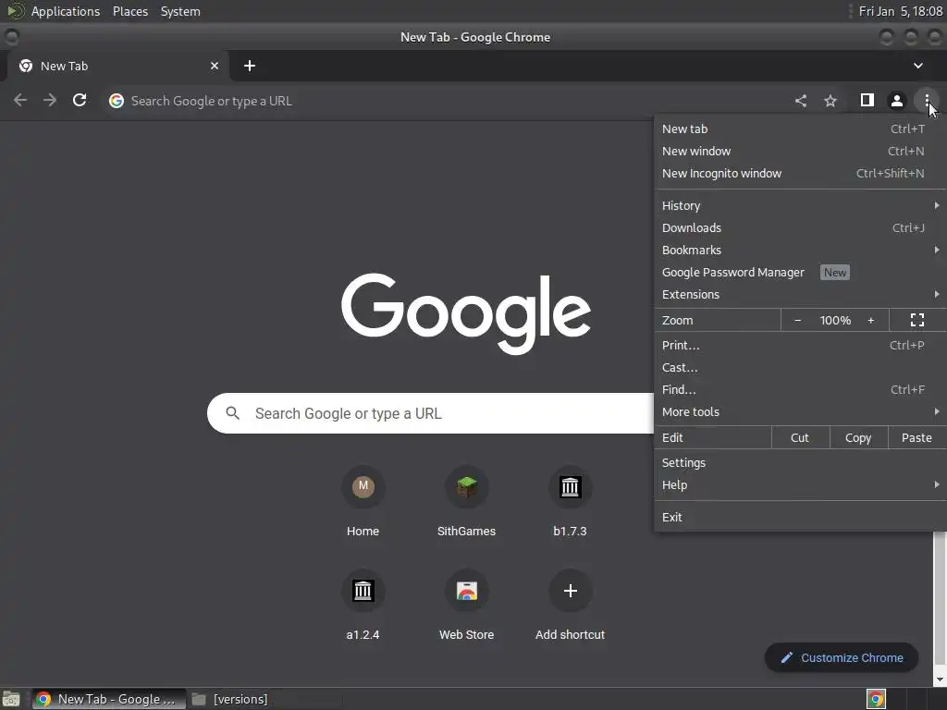Toggle fullscreen from the Zoom row
This screenshot has height=710, width=947.
916,320
